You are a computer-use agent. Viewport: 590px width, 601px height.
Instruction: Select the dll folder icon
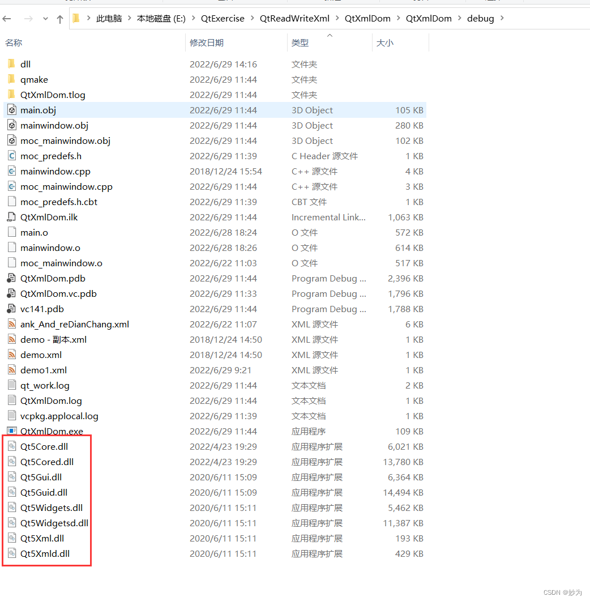point(11,63)
